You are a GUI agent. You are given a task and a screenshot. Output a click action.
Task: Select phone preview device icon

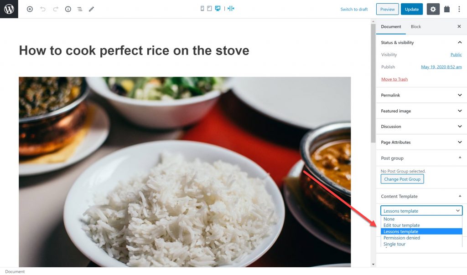tap(202, 8)
